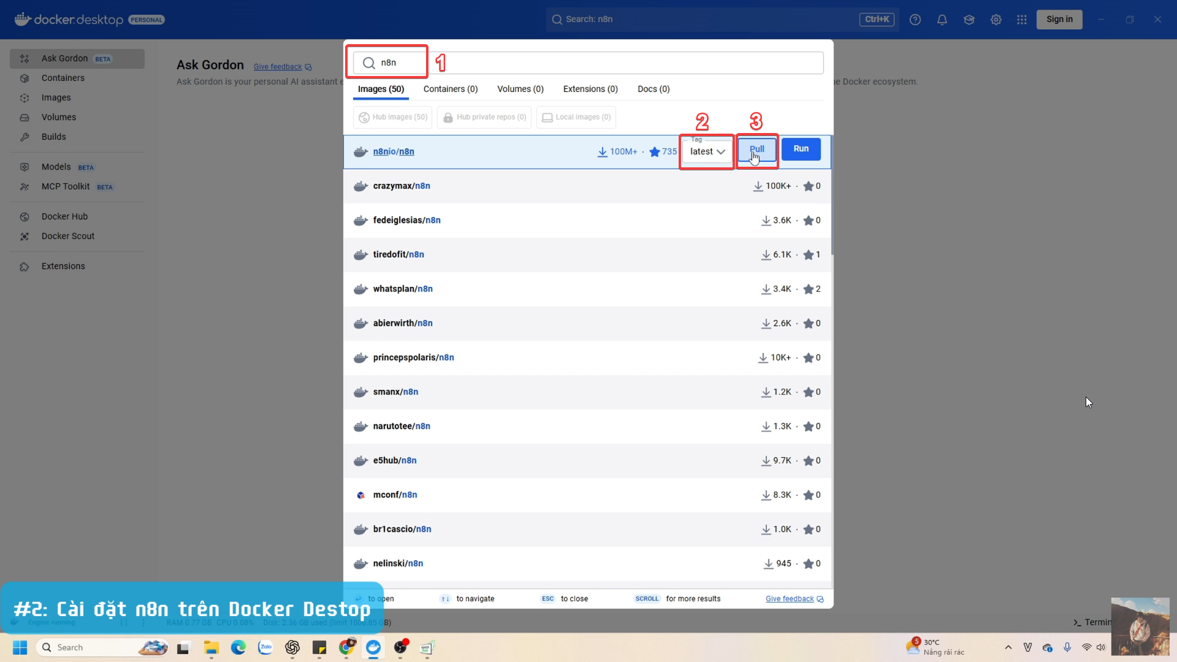The width and height of the screenshot is (1177, 662).
Task: Open Google Chrome from taskbar
Action: click(346, 647)
